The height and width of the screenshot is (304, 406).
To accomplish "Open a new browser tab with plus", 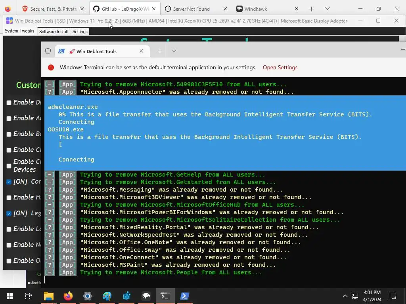I will [312, 9].
